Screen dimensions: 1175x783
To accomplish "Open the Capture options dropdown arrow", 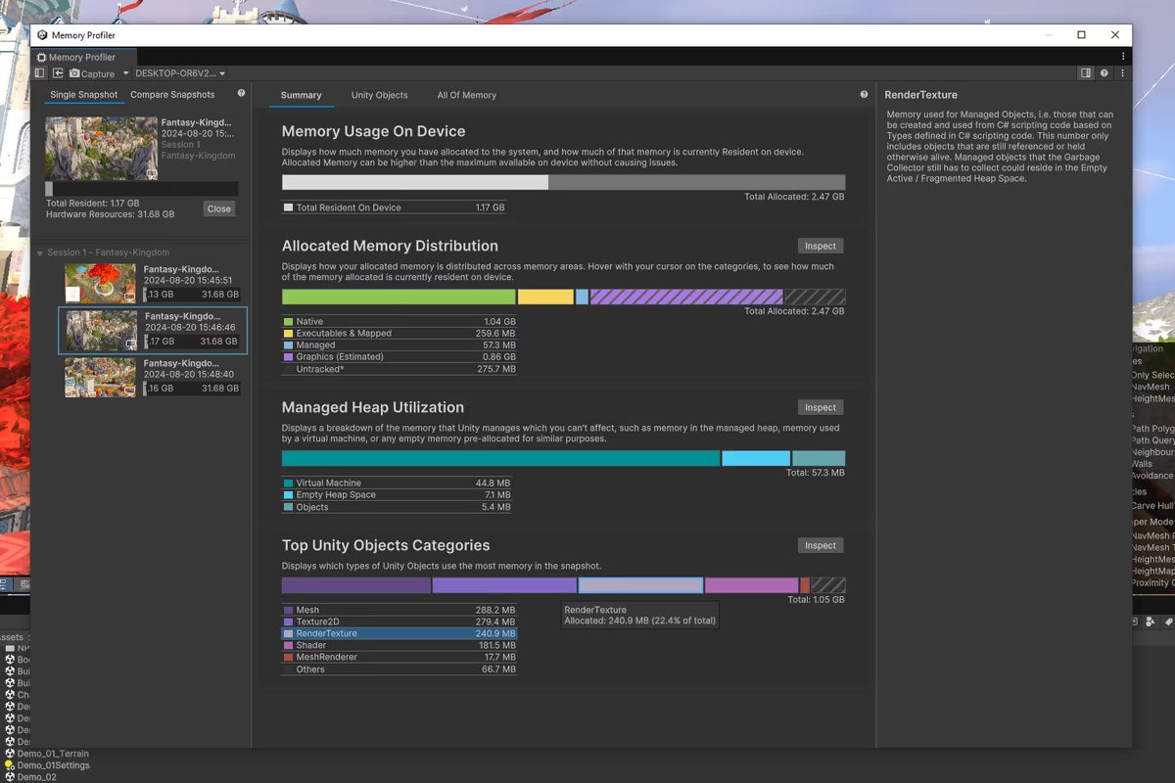I will click(x=124, y=73).
